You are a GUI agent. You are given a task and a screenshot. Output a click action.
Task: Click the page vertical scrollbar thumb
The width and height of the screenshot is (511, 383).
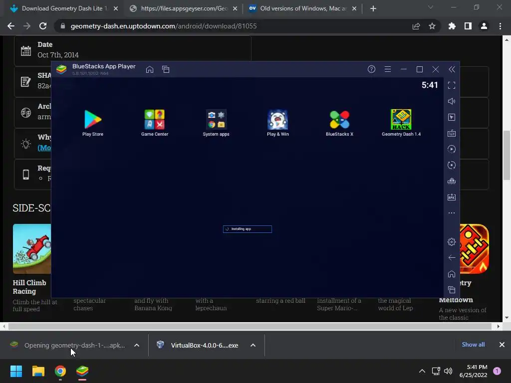(x=507, y=155)
